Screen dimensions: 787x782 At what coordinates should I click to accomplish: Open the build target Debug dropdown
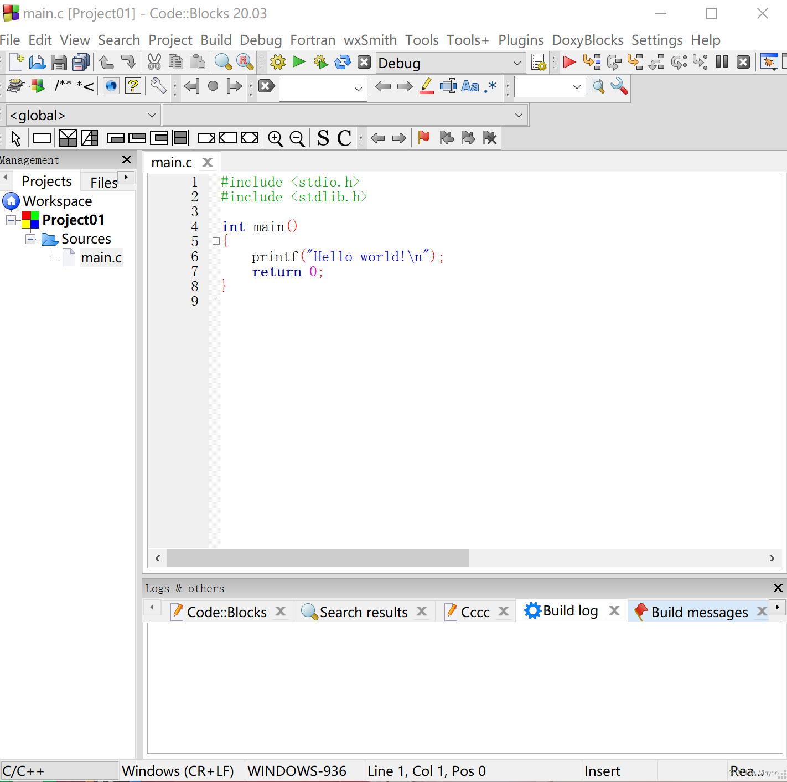pos(451,63)
